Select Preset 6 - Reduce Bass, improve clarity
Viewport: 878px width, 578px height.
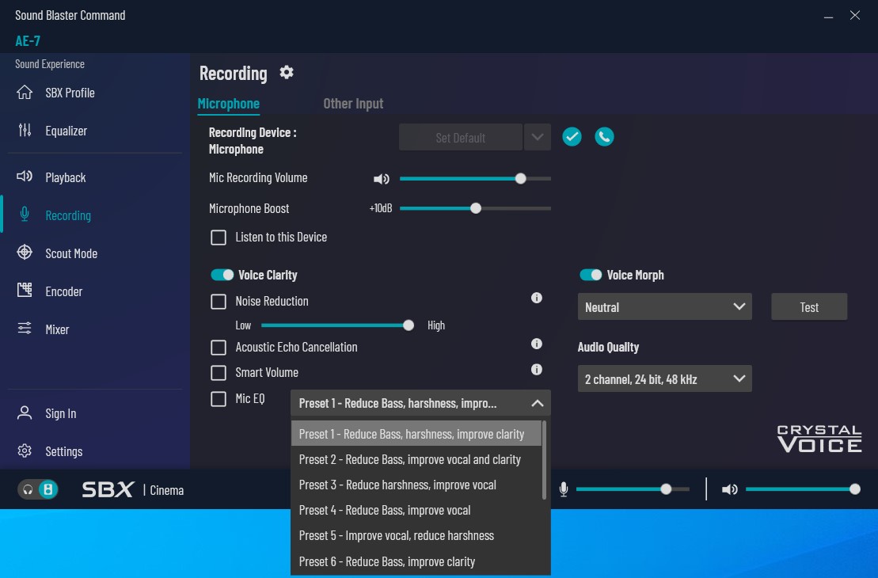(416, 561)
